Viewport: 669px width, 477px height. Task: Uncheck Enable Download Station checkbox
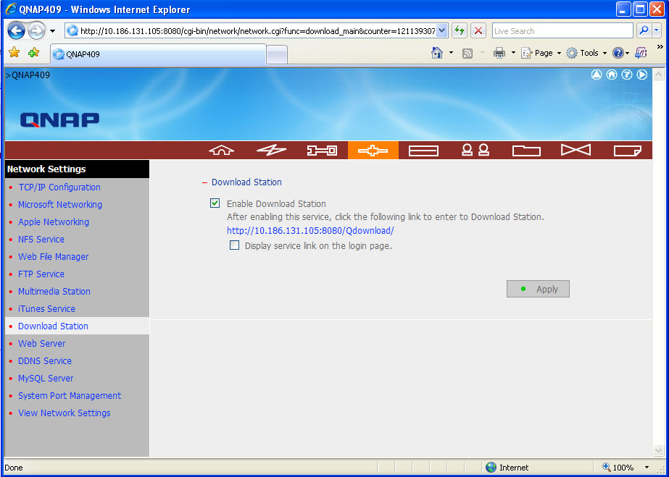215,203
